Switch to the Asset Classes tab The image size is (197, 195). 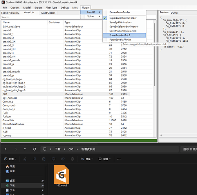coord(48,13)
